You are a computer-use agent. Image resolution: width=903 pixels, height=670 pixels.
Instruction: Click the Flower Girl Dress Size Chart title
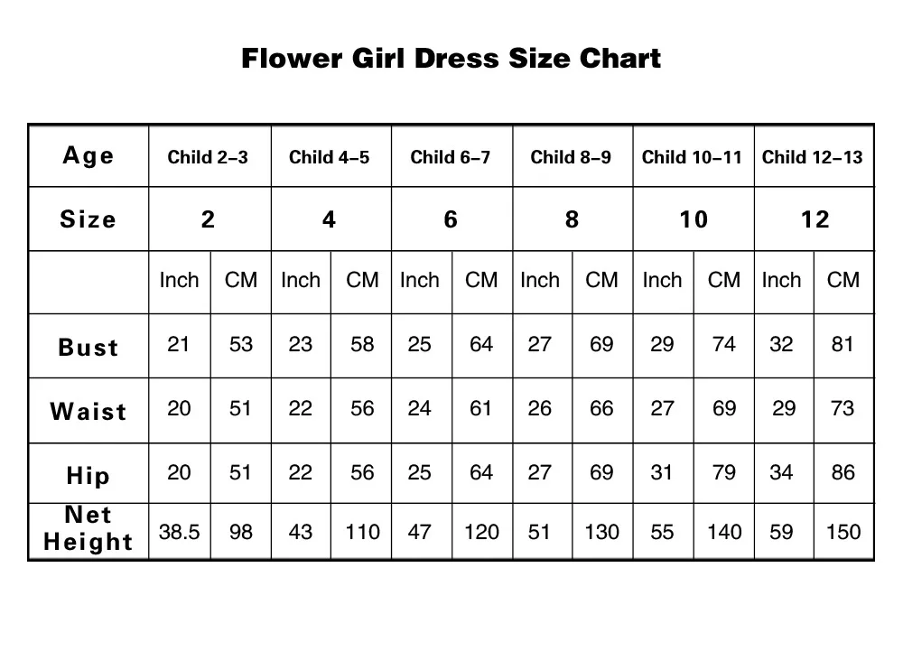451,60
